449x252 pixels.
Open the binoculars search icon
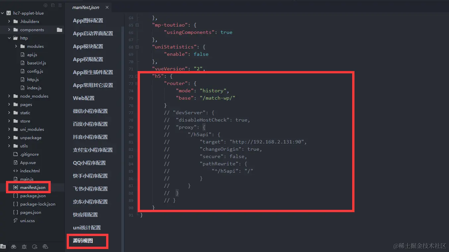(14, 247)
